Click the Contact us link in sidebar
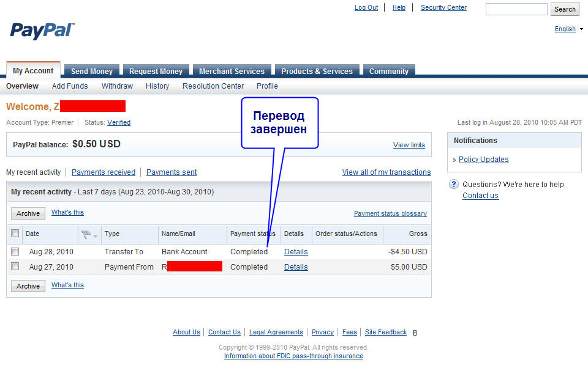588x368 pixels. [x=480, y=196]
